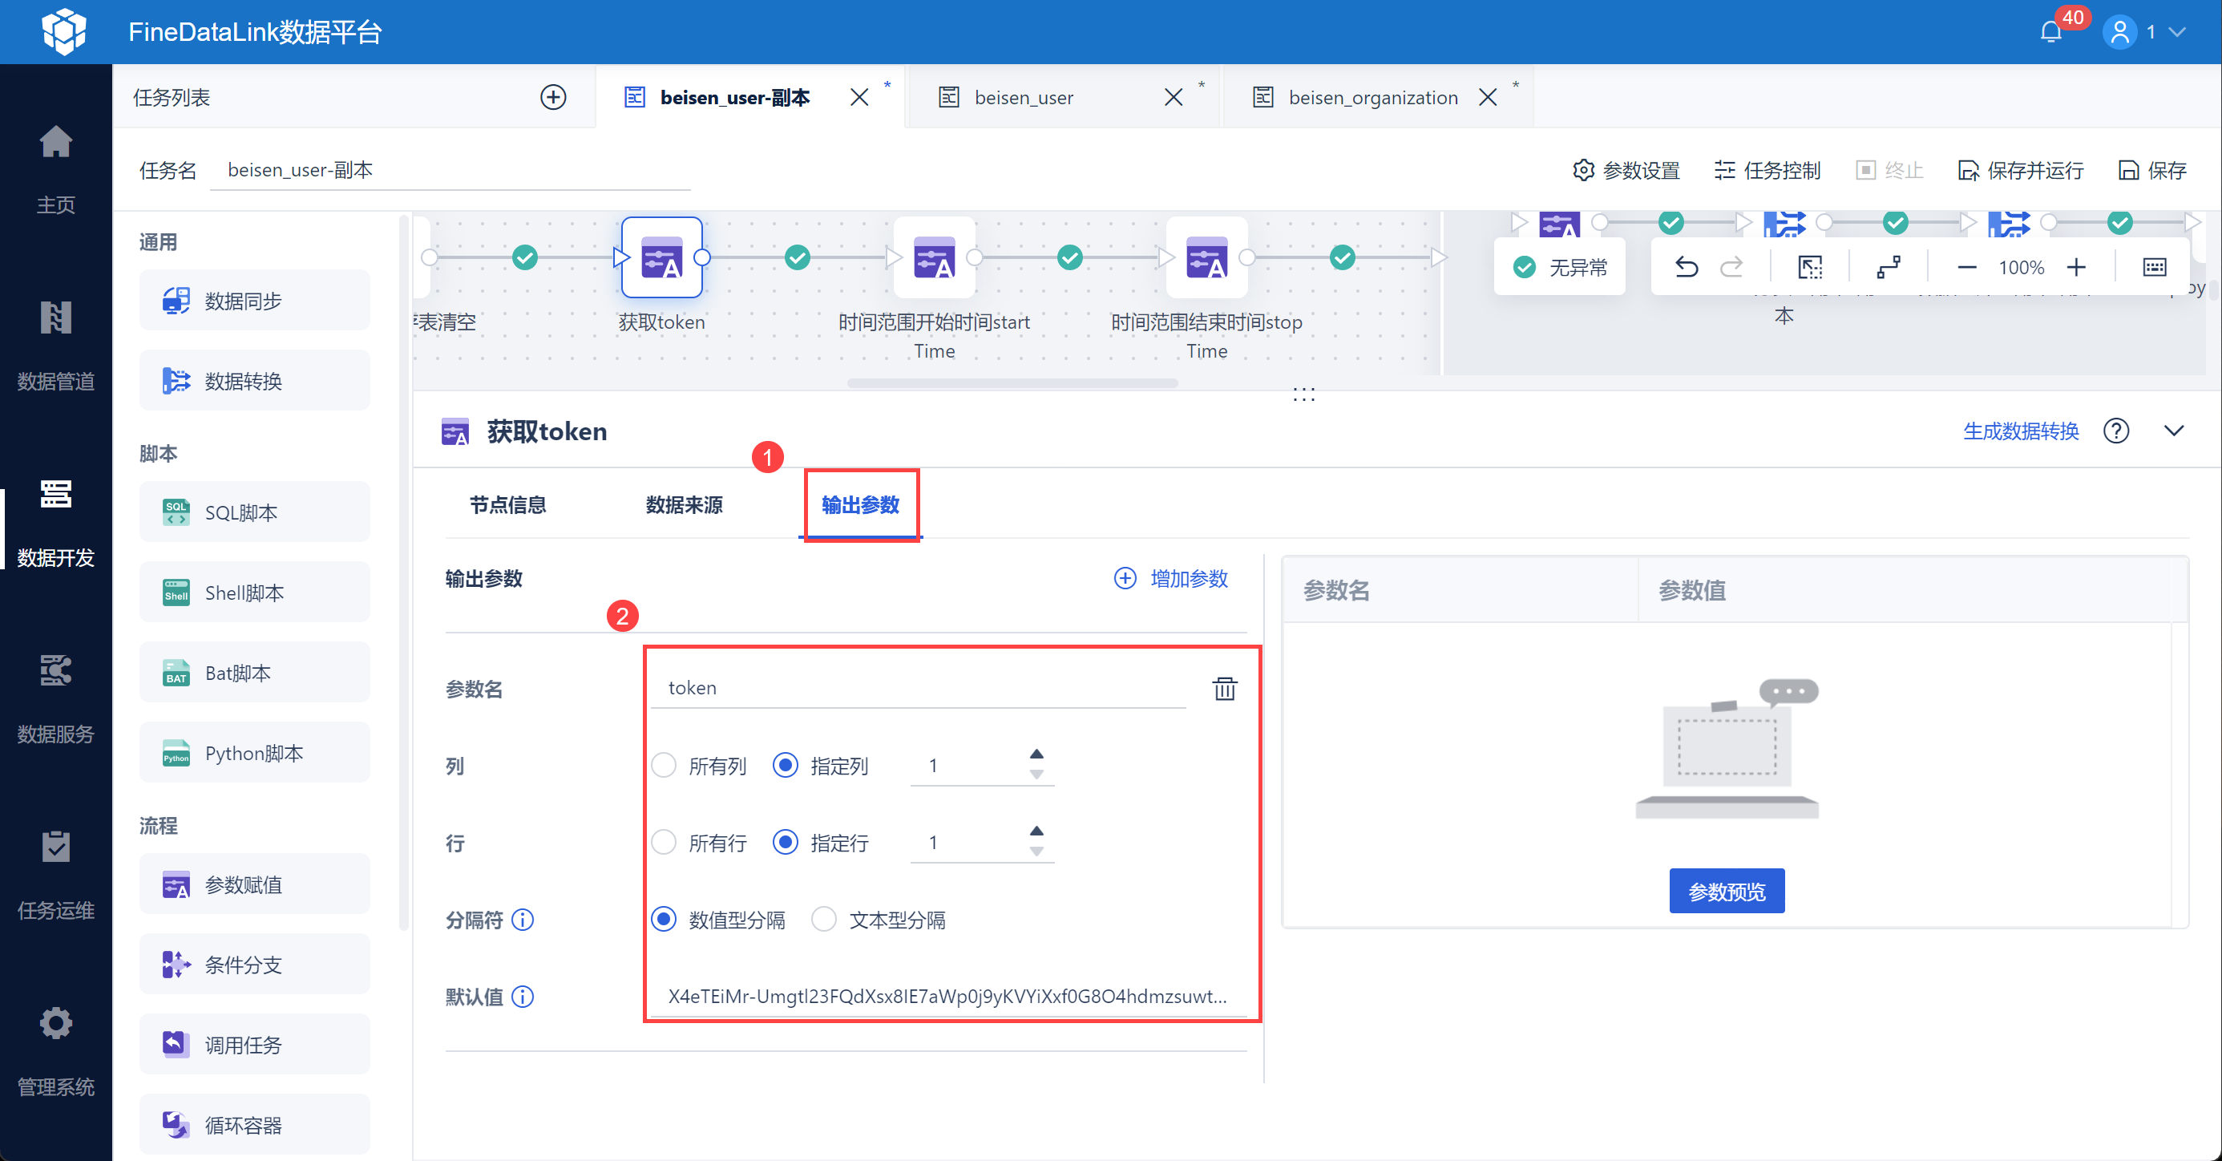This screenshot has width=2222, height=1161.
Task: Select the 所有列 radio option
Action: click(664, 765)
